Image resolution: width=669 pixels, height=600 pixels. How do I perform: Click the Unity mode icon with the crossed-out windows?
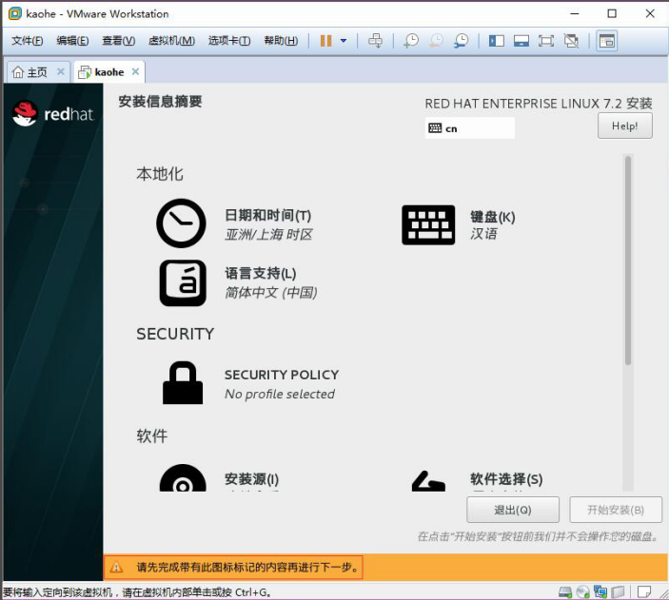(571, 41)
